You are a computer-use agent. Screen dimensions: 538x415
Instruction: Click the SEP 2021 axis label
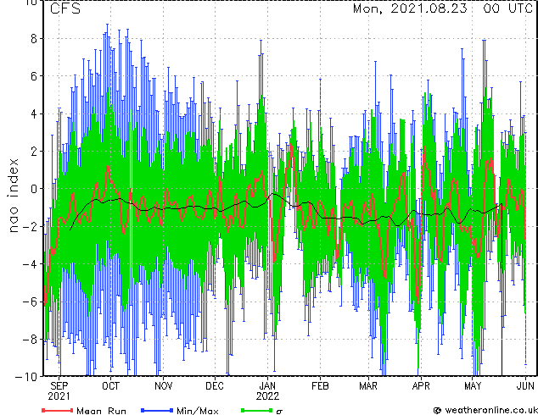(x=59, y=391)
